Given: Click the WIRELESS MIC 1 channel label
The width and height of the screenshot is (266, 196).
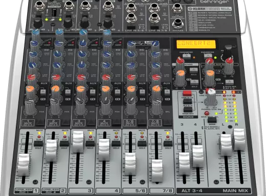Looking at the screenshot, I should point(24,191).
